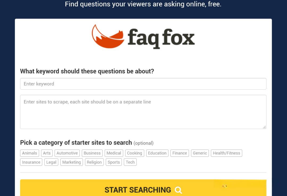The width and height of the screenshot is (287, 196).
Task: Select the Legal category tag
Action: (51, 162)
